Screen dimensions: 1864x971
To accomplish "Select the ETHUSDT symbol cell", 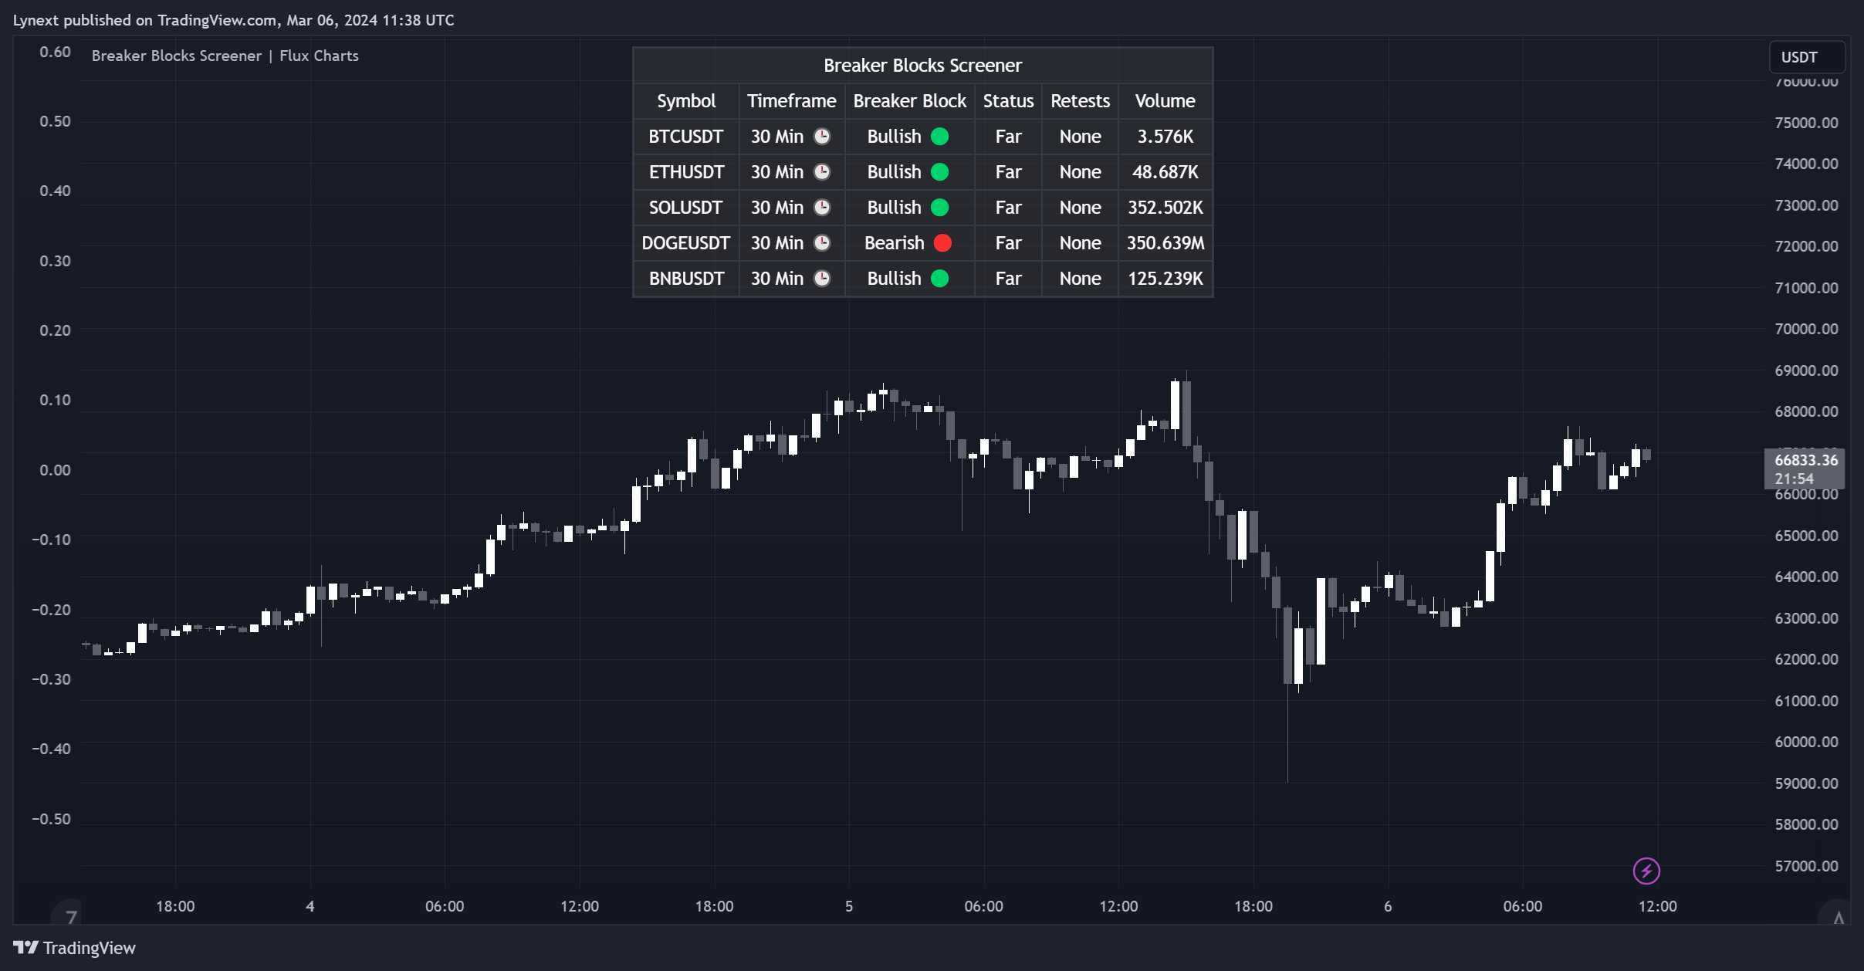I will (685, 172).
